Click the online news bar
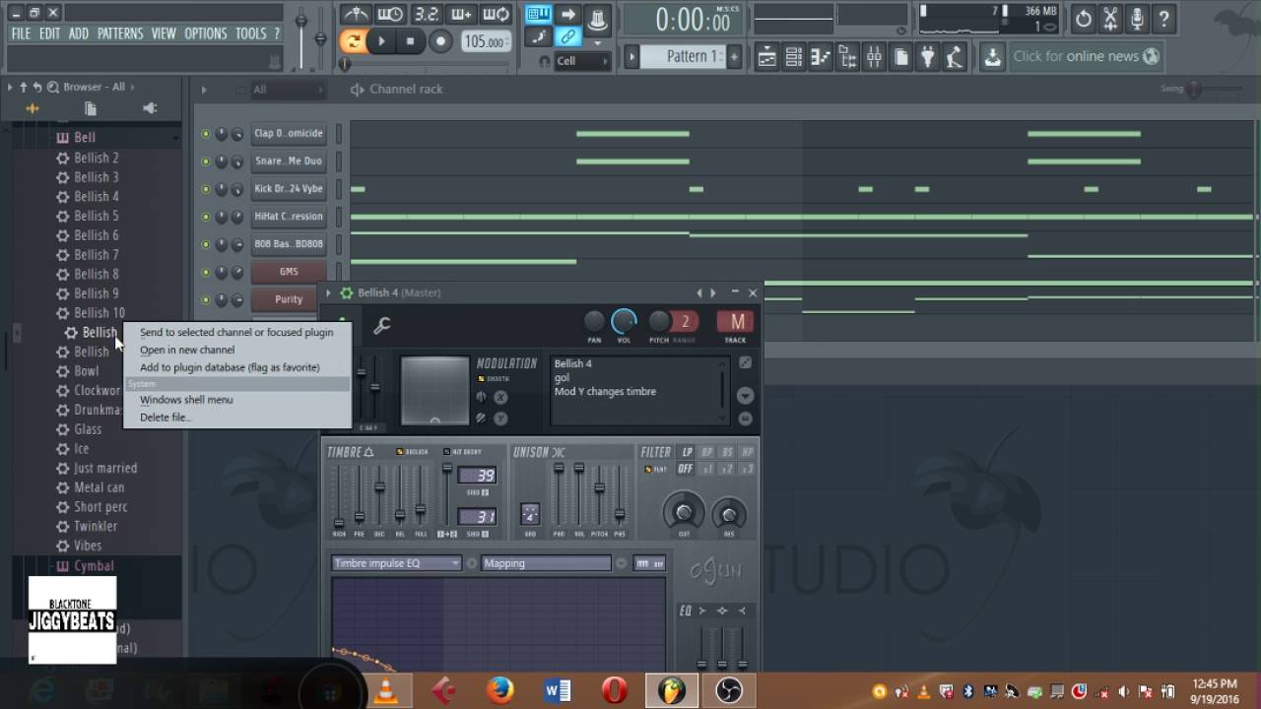Screen dimensions: 1261x709 coord(1086,57)
